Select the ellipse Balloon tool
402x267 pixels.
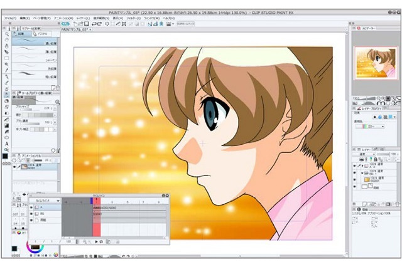[7, 138]
